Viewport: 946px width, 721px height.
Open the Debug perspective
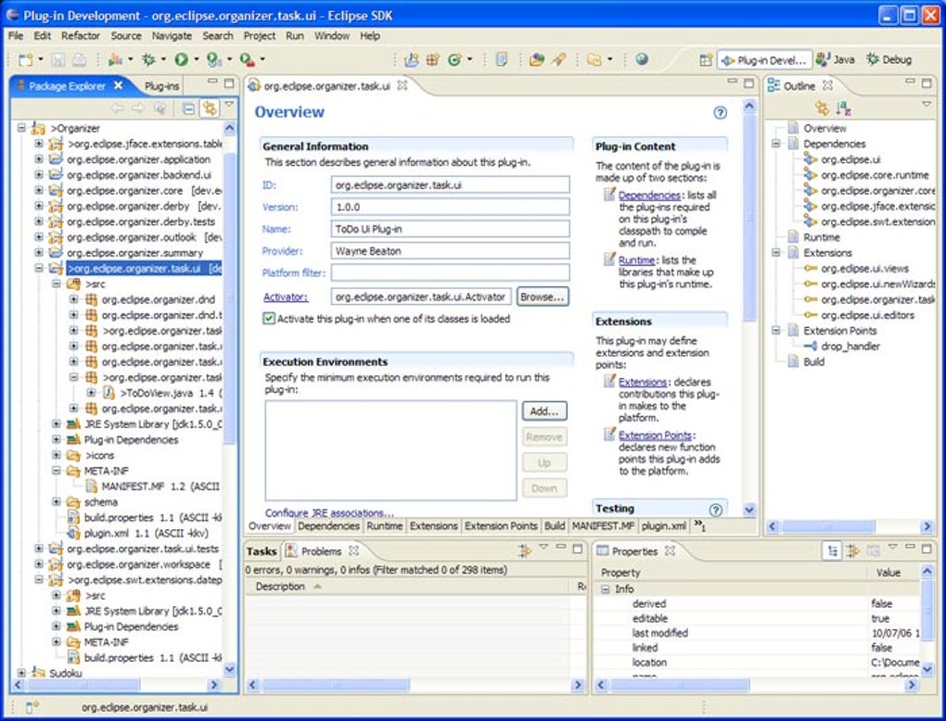[x=889, y=59]
